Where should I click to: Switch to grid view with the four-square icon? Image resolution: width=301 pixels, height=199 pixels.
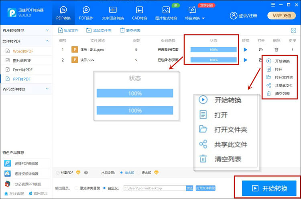293,30
